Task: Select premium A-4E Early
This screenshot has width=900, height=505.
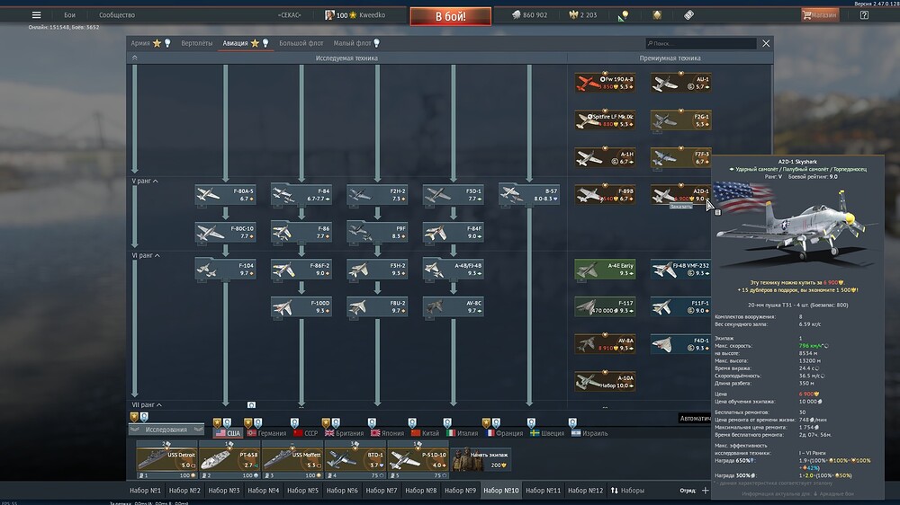Action: click(605, 270)
